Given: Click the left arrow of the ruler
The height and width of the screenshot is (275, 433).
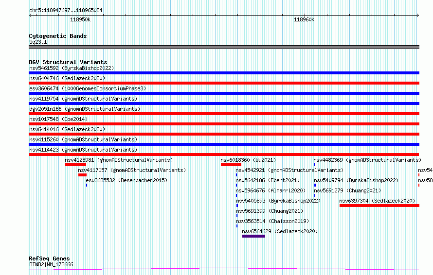Looking at the screenshot, I should 30,16.
